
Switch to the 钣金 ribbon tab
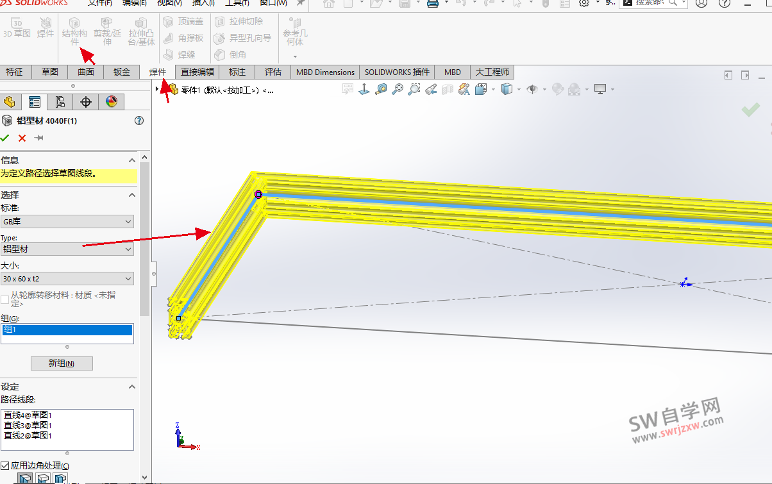122,72
